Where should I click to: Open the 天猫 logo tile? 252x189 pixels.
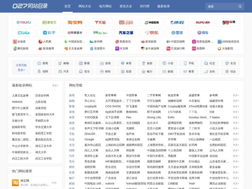(100, 22)
